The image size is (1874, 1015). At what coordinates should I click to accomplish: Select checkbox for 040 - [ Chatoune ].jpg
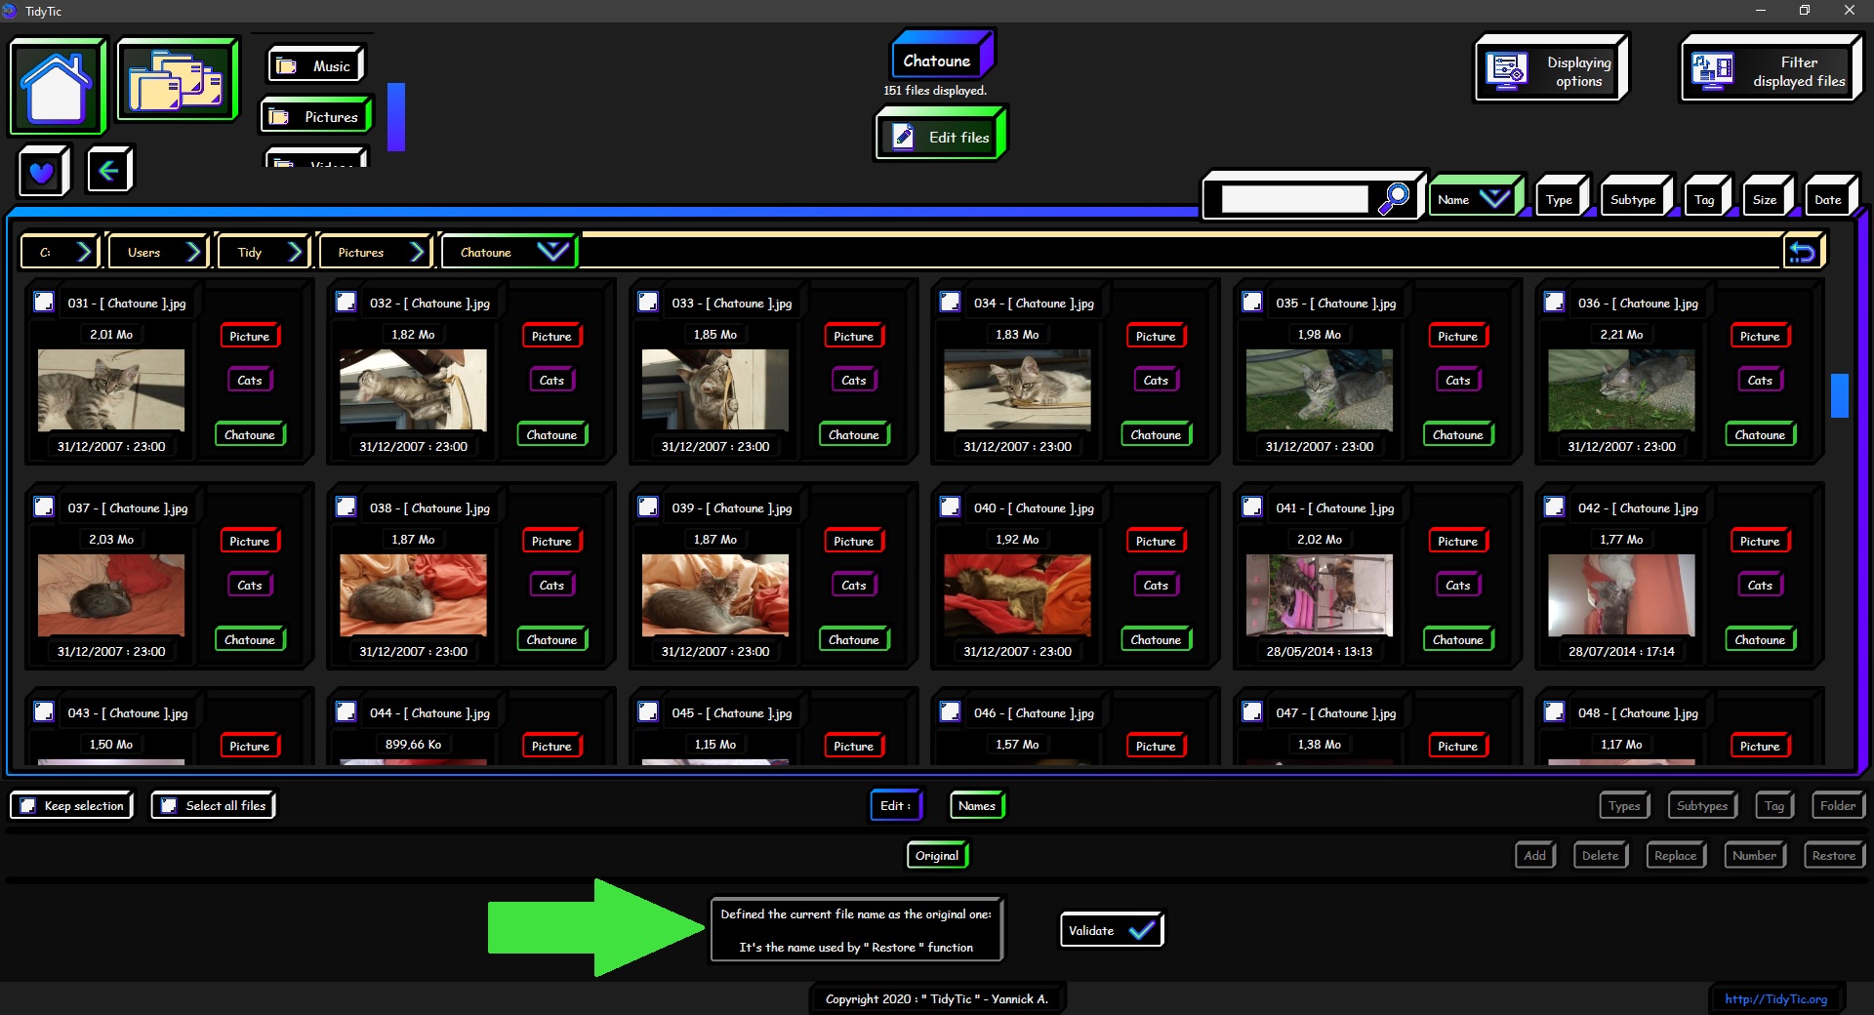(x=950, y=507)
